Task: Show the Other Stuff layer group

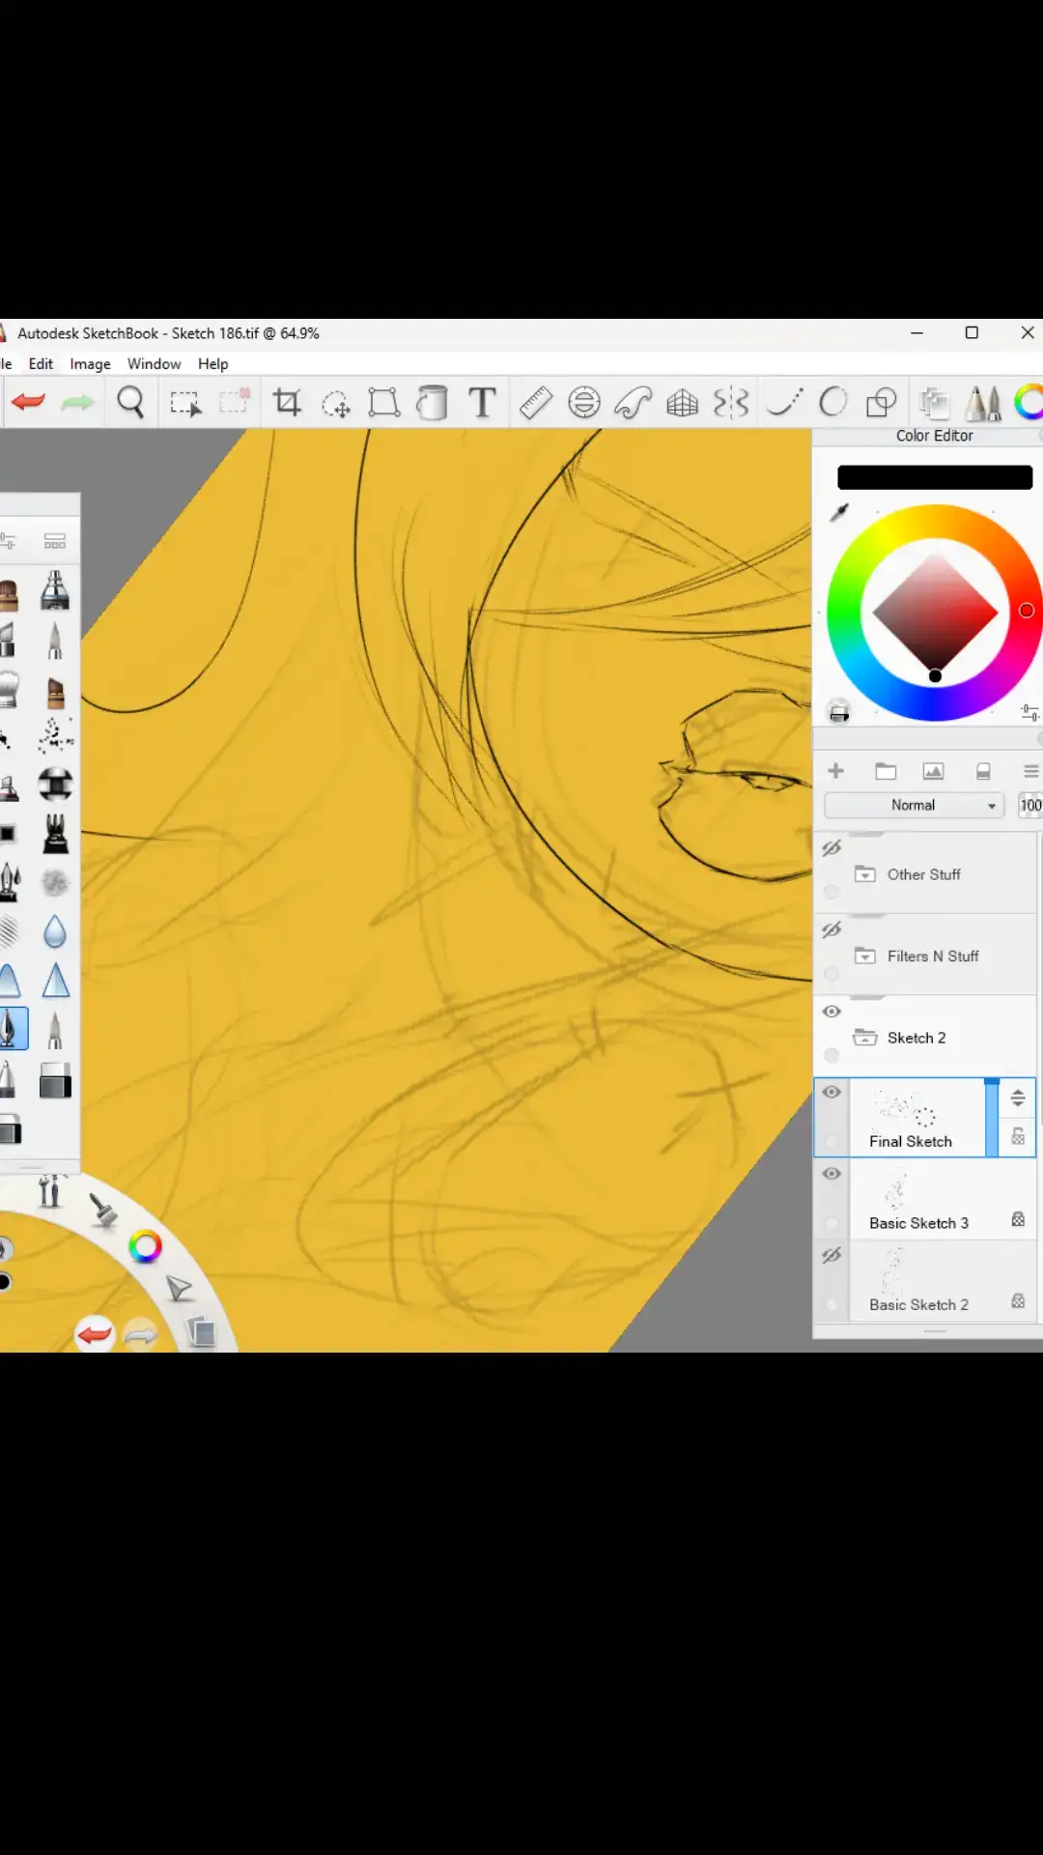Action: coord(832,848)
